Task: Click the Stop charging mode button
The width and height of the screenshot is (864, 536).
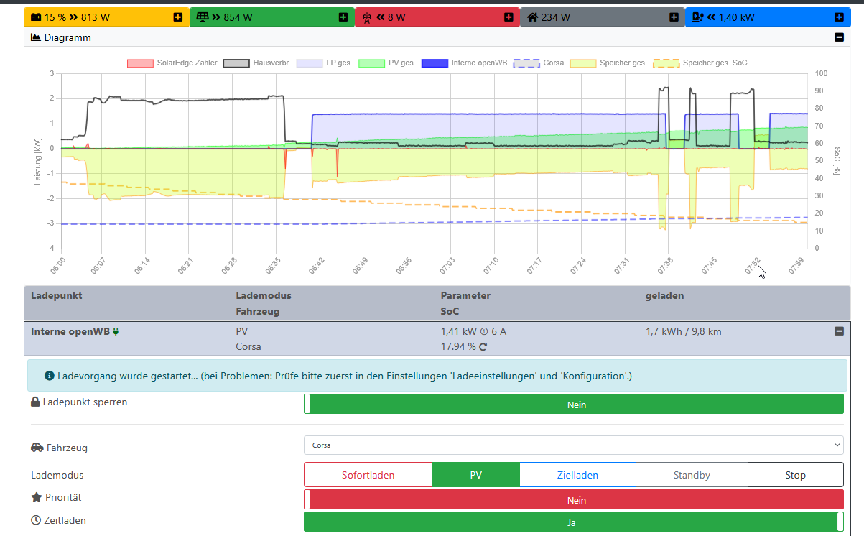Action: click(x=795, y=475)
